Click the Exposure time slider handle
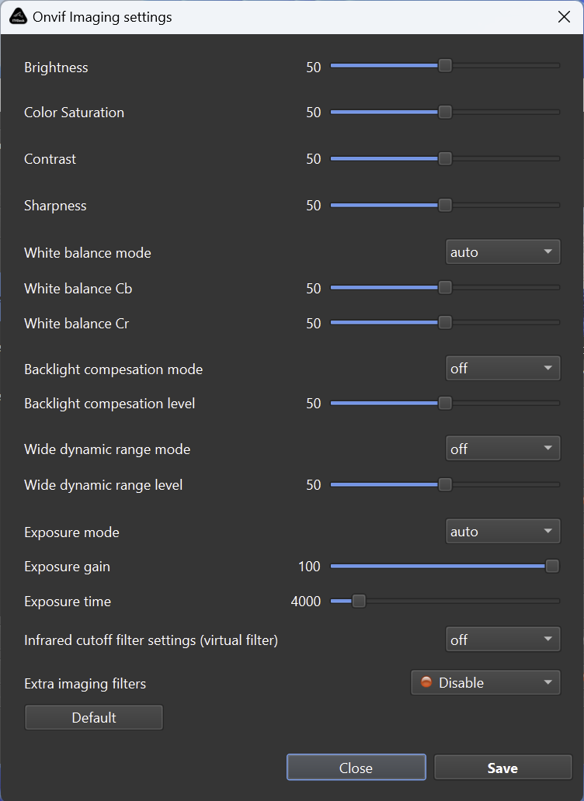This screenshot has width=584, height=801. tap(359, 601)
